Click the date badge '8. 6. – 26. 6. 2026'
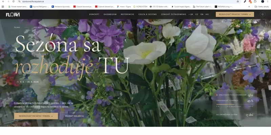This screenshot has height=135, width=271. [28, 82]
